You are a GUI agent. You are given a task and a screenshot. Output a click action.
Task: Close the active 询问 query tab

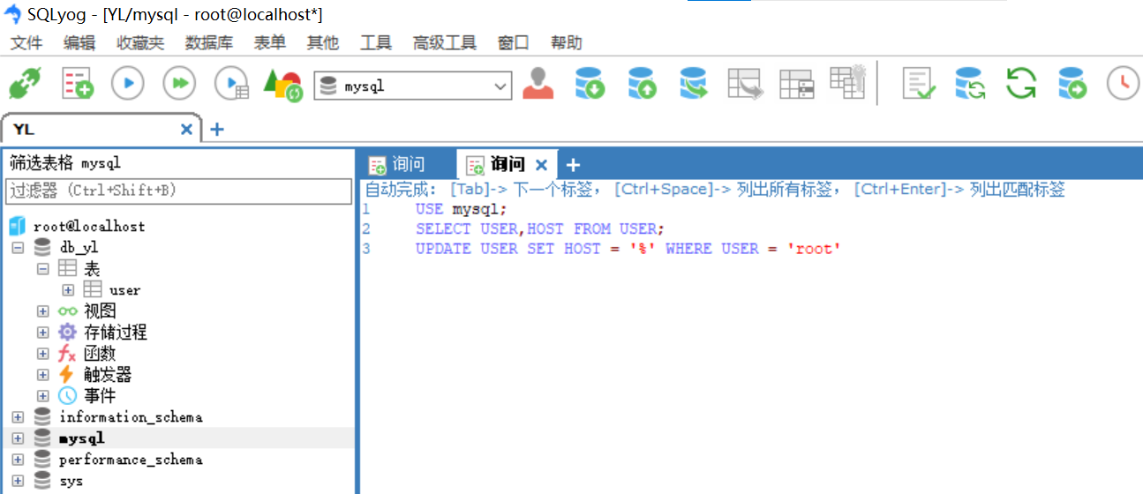(542, 164)
